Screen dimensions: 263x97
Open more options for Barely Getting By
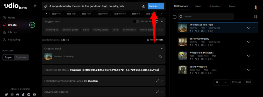point(255,42)
